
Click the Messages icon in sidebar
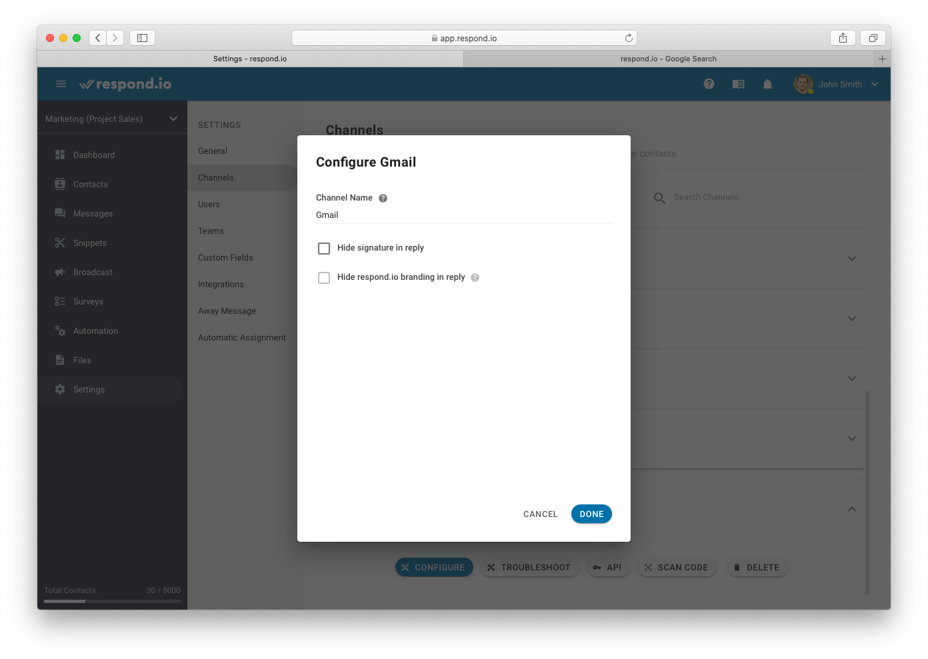tap(60, 213)
